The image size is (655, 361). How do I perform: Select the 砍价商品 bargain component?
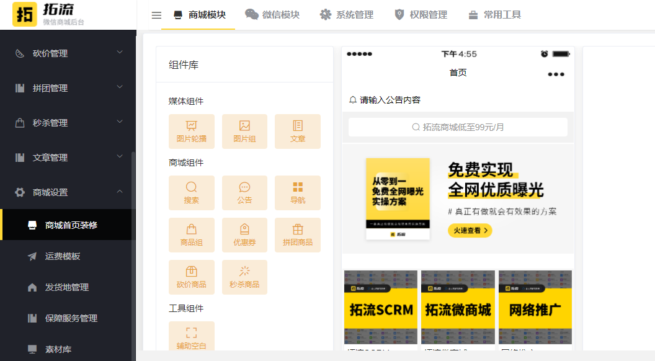click(x=192, y=277)
